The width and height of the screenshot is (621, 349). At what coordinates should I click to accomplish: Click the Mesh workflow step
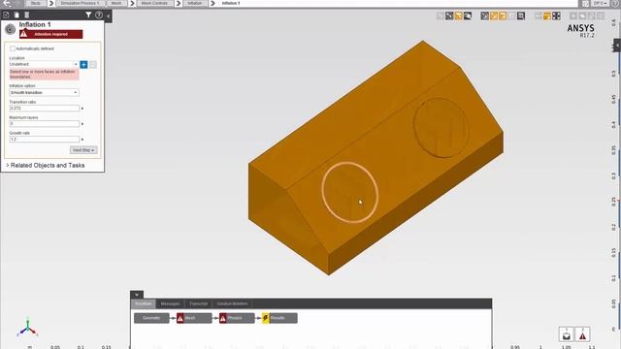(194, 318)
